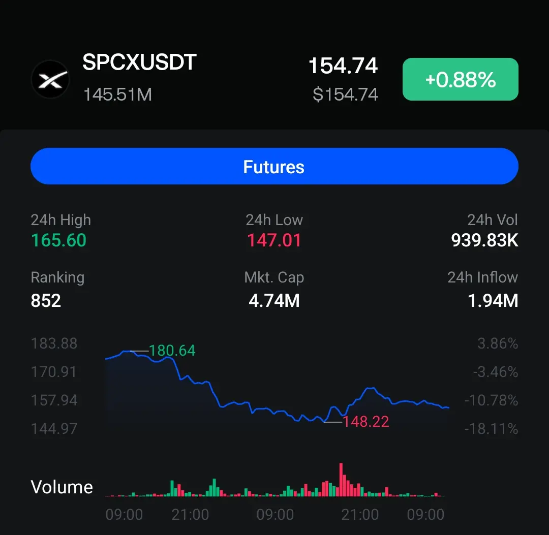Select the 24h High value 165.60

(x=58, y=240)
